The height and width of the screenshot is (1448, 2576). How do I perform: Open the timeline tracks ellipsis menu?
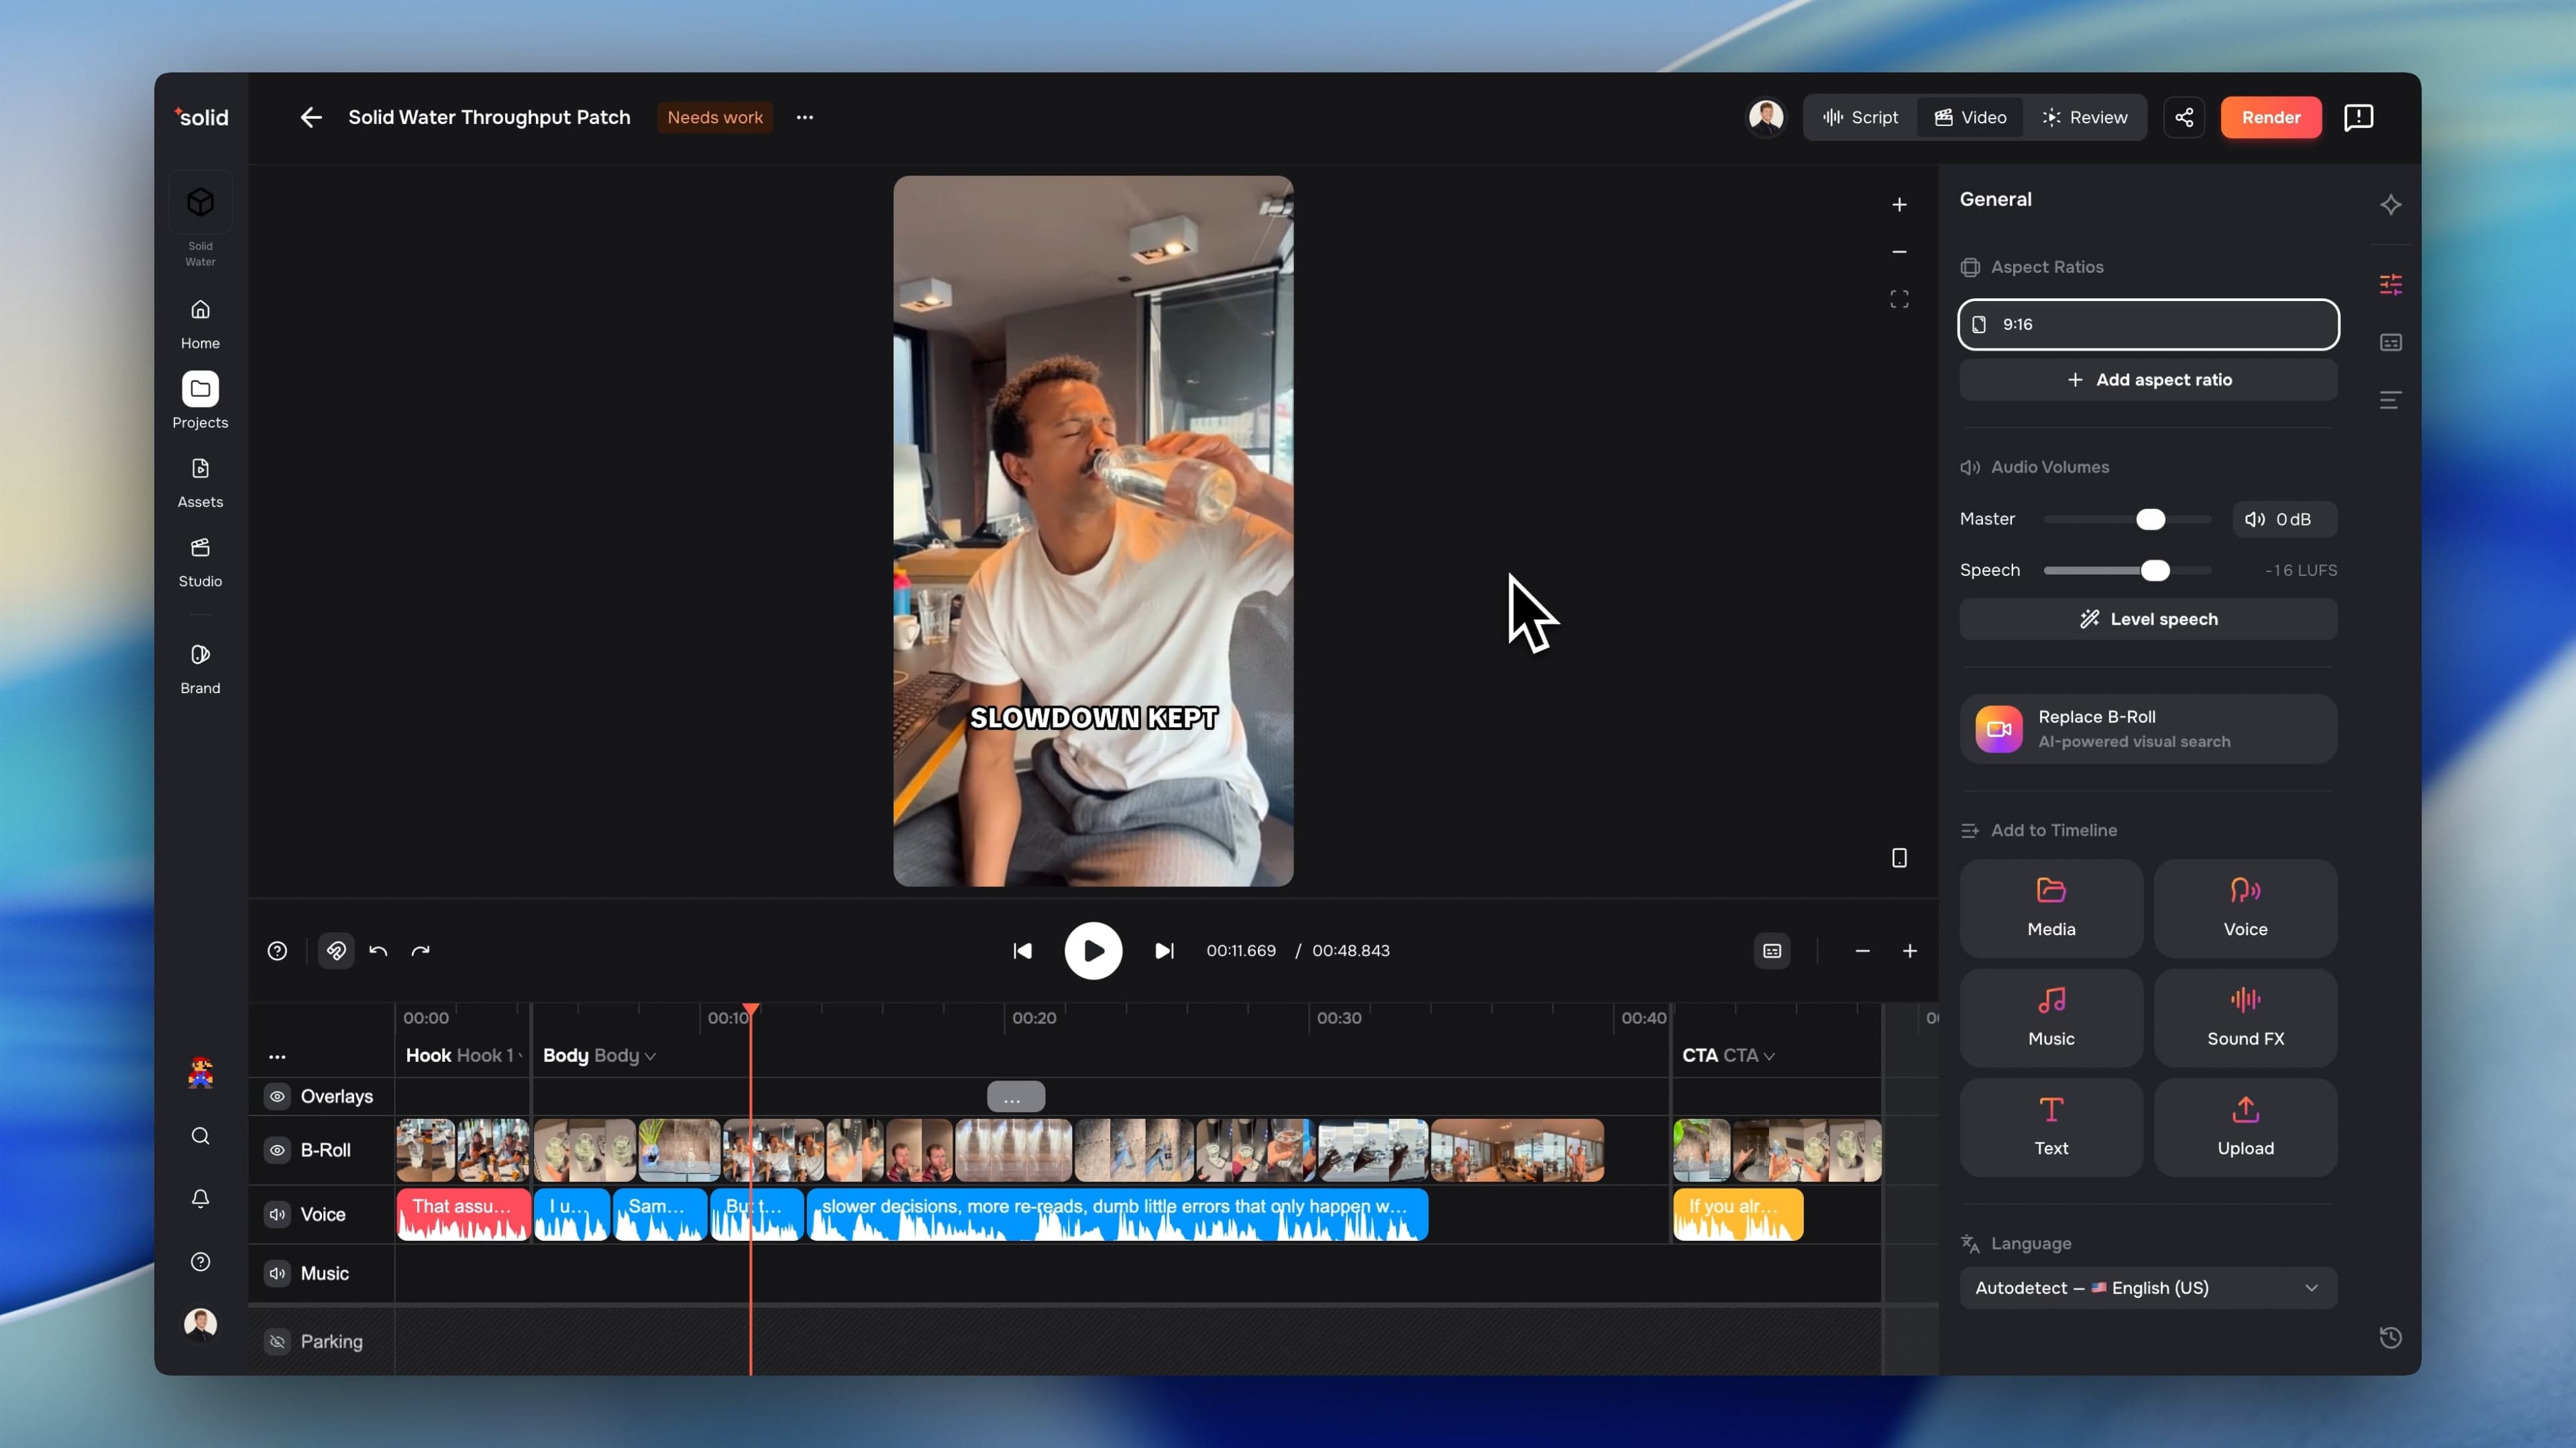277,1057
